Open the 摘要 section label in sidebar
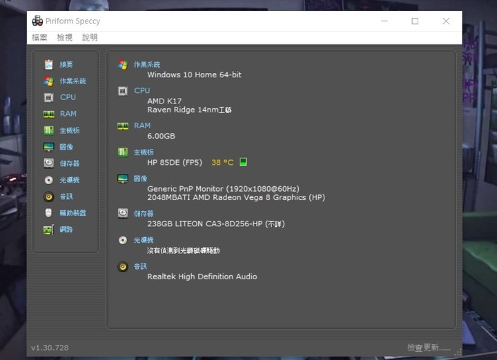The image size is (497, 360). pyautogui.click(x=66, y=65)
